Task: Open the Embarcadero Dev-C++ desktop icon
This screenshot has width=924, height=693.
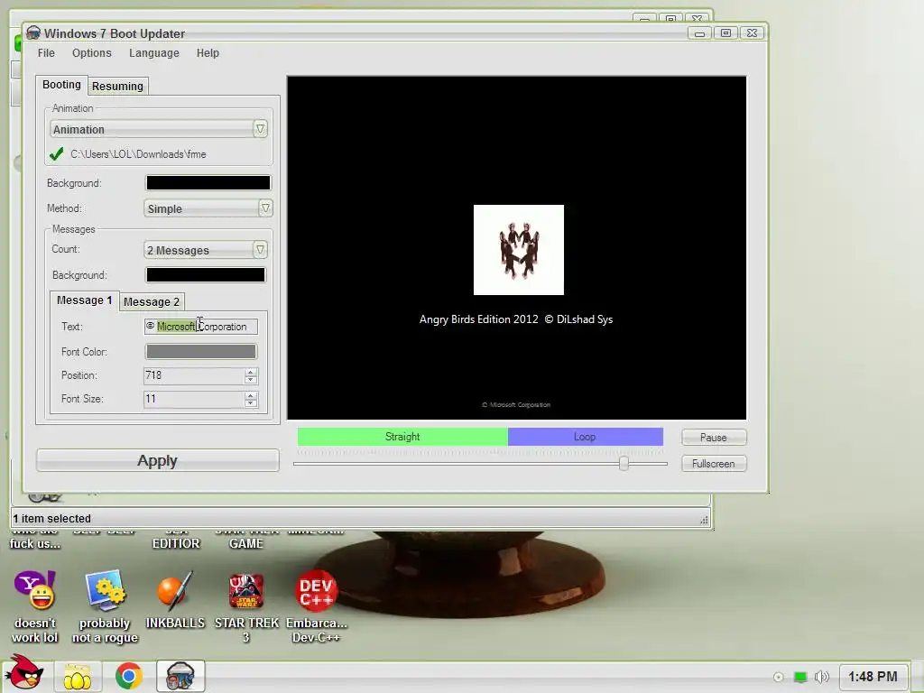Action: (x=317, y=607)
